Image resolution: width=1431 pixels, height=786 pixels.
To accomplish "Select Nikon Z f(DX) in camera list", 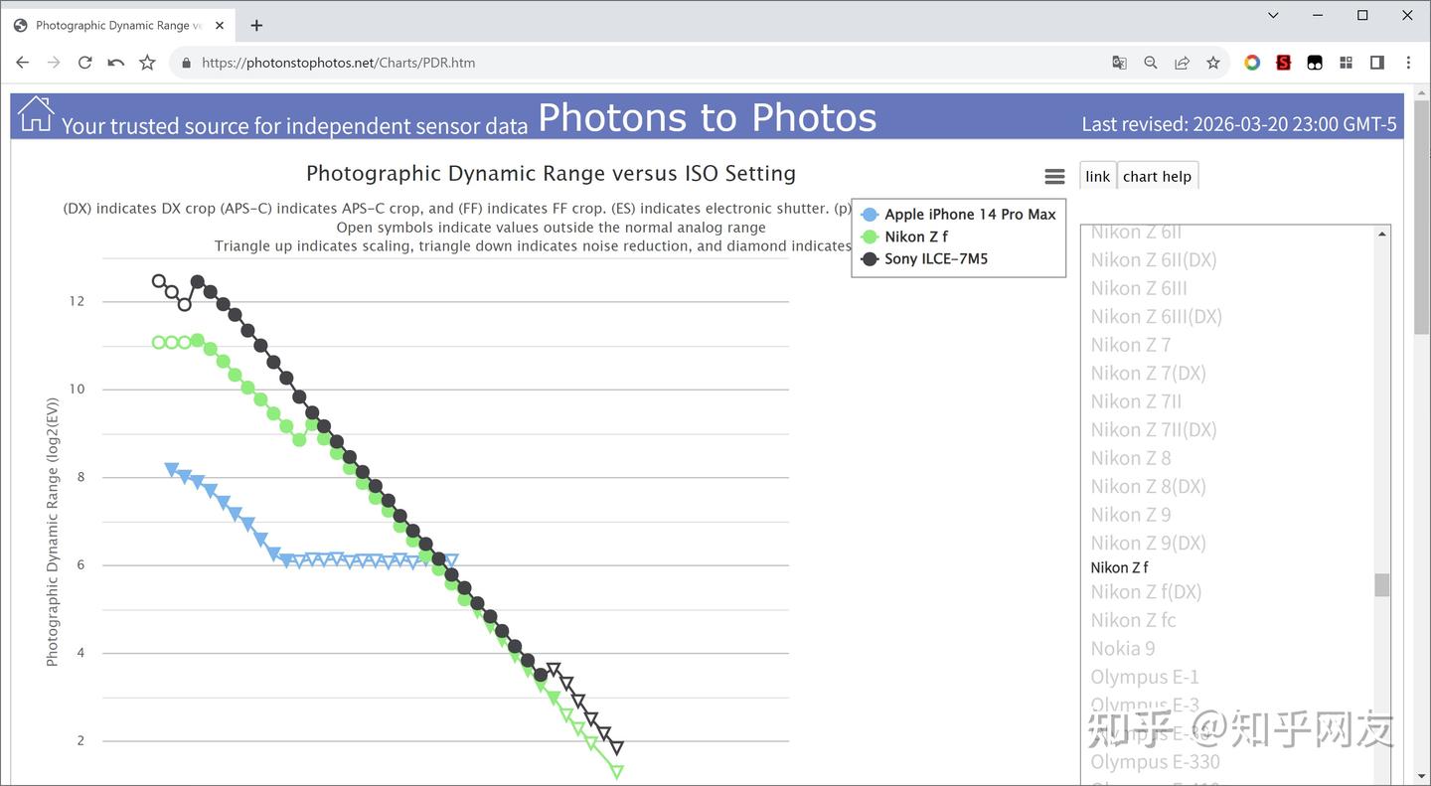I will coord(1146,591).
